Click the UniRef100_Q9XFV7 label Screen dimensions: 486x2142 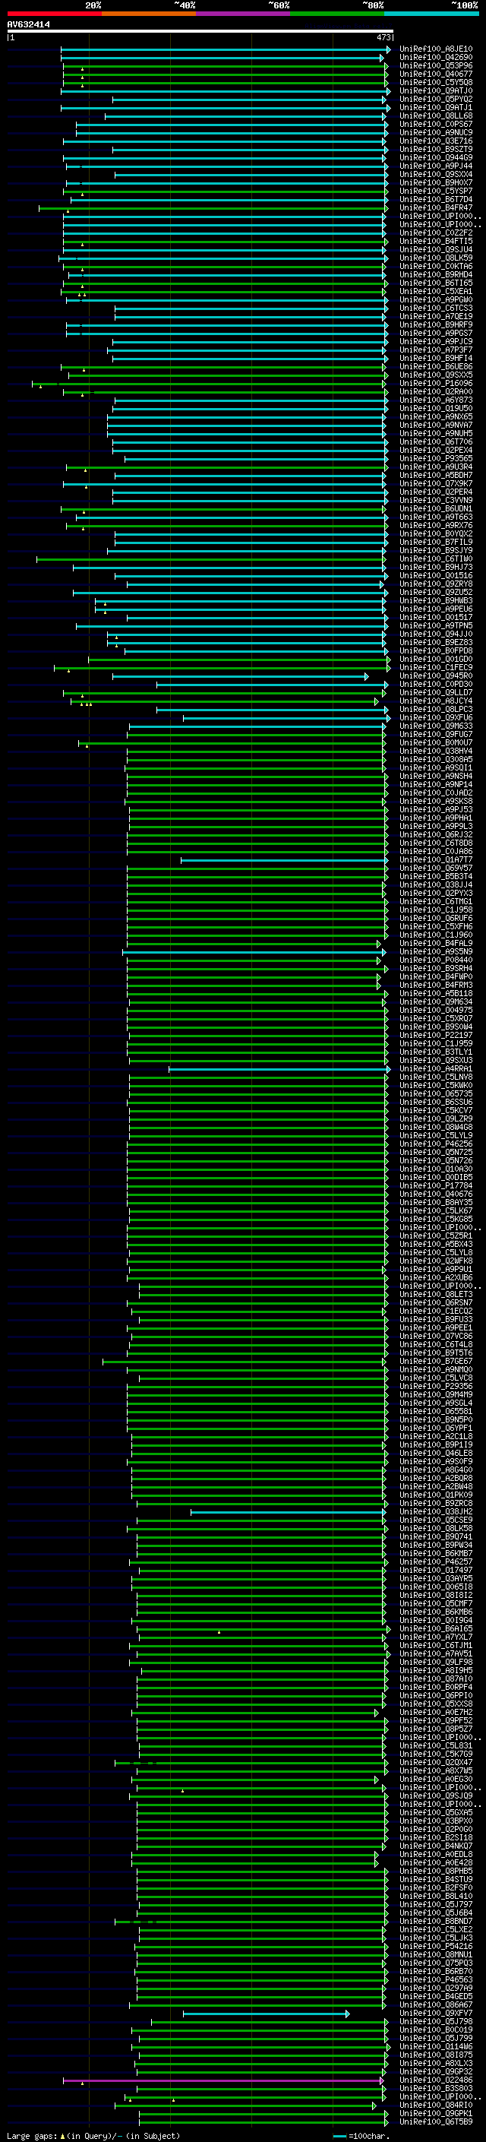coord(436,2013)
